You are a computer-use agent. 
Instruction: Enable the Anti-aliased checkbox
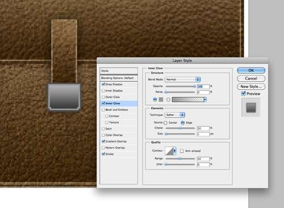182,151
